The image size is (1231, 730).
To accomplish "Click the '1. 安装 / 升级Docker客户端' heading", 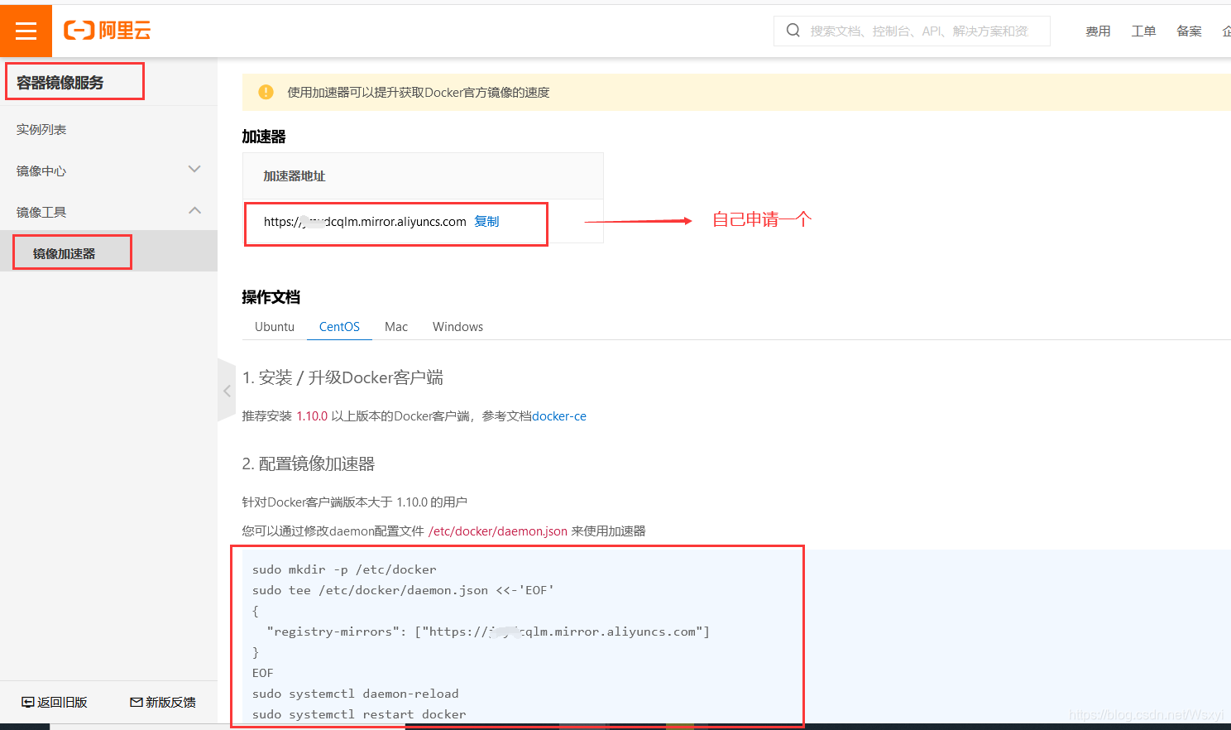I will click(342, 377).
